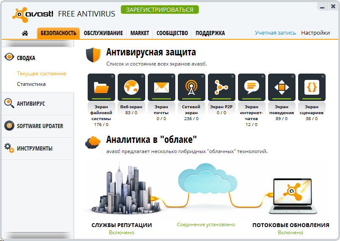Open Настройки
340x241 pixels.
click(x=315, y=33)
